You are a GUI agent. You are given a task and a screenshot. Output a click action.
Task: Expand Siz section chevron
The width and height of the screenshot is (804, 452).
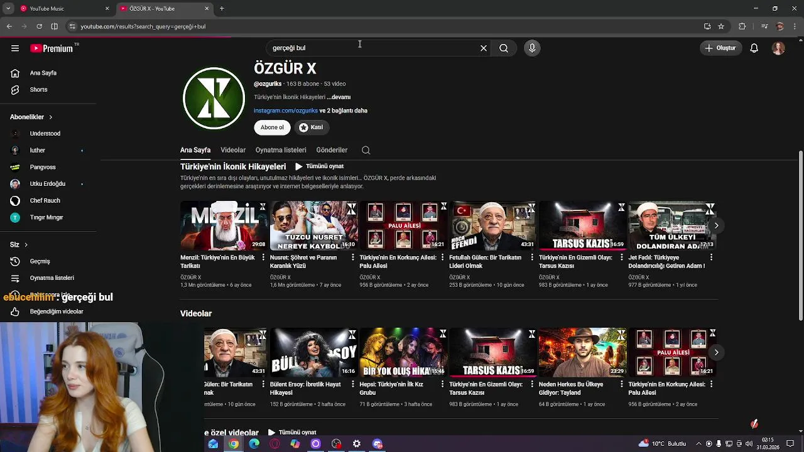pyautogui.click(x=26, y=245)
